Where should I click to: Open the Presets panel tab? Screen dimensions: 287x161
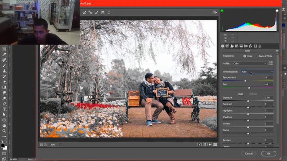tap(260, 46)
